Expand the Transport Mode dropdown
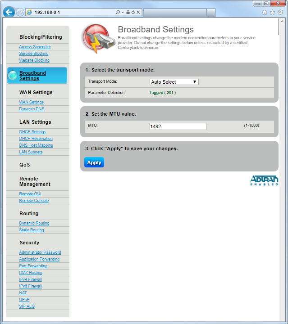The height and width of the screenshot is (324, 288). 174,82
